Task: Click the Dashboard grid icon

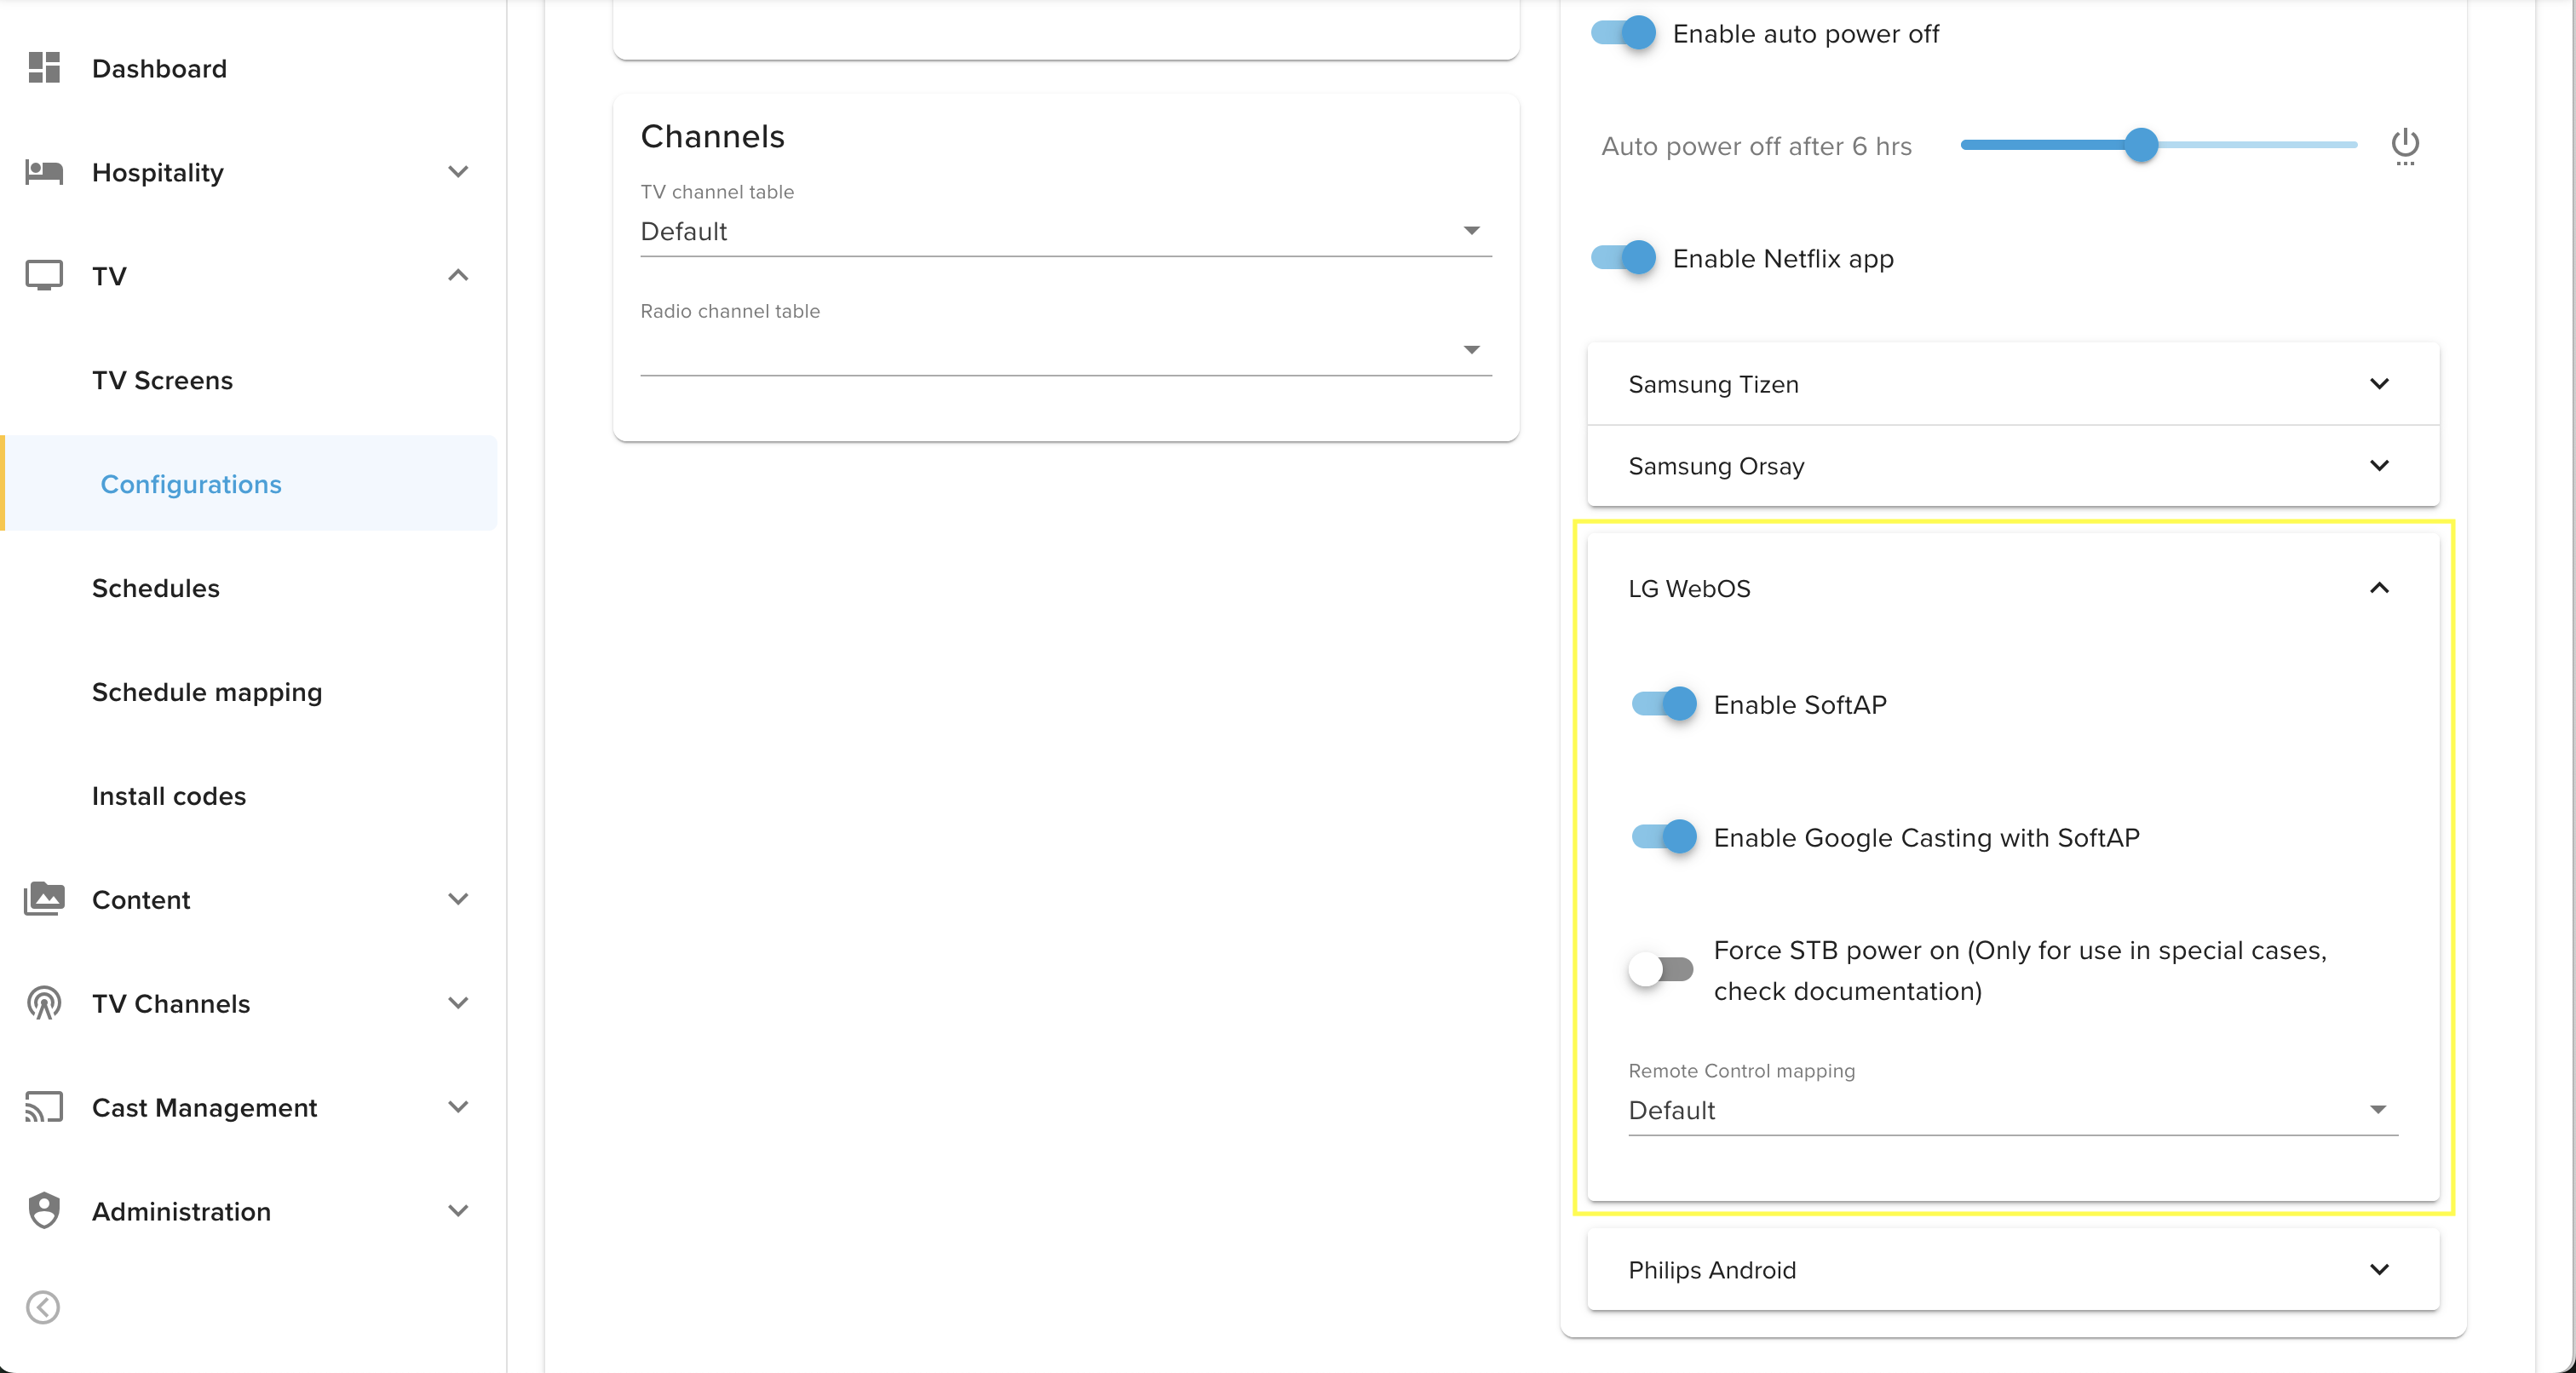Action: [44, 68]
